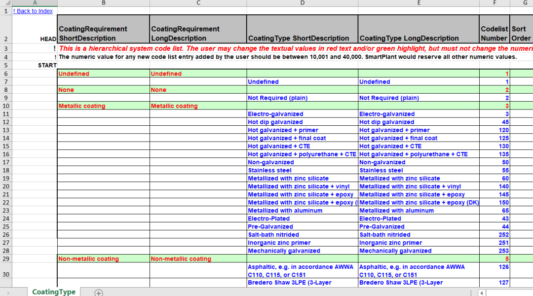Select 'Non-metallic coating' in column C

click(x=198, y=259)
